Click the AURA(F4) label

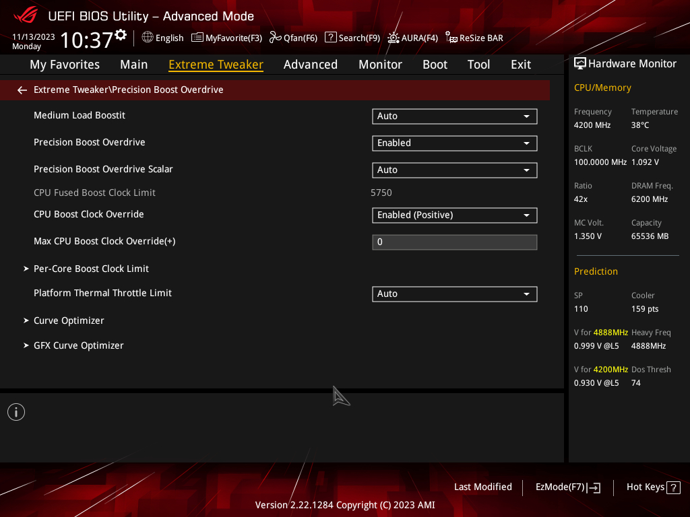pos(420,38)
